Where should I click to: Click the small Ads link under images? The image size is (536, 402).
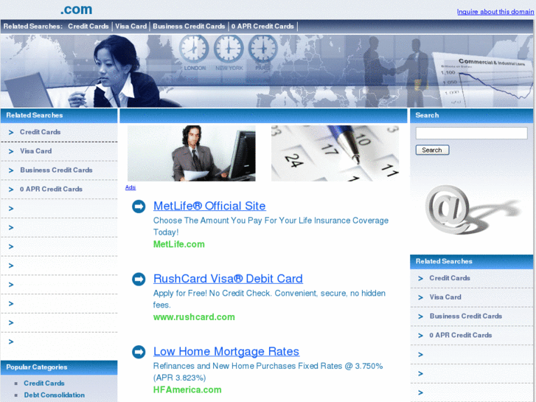pyautogui.click(x=130, y=187)
